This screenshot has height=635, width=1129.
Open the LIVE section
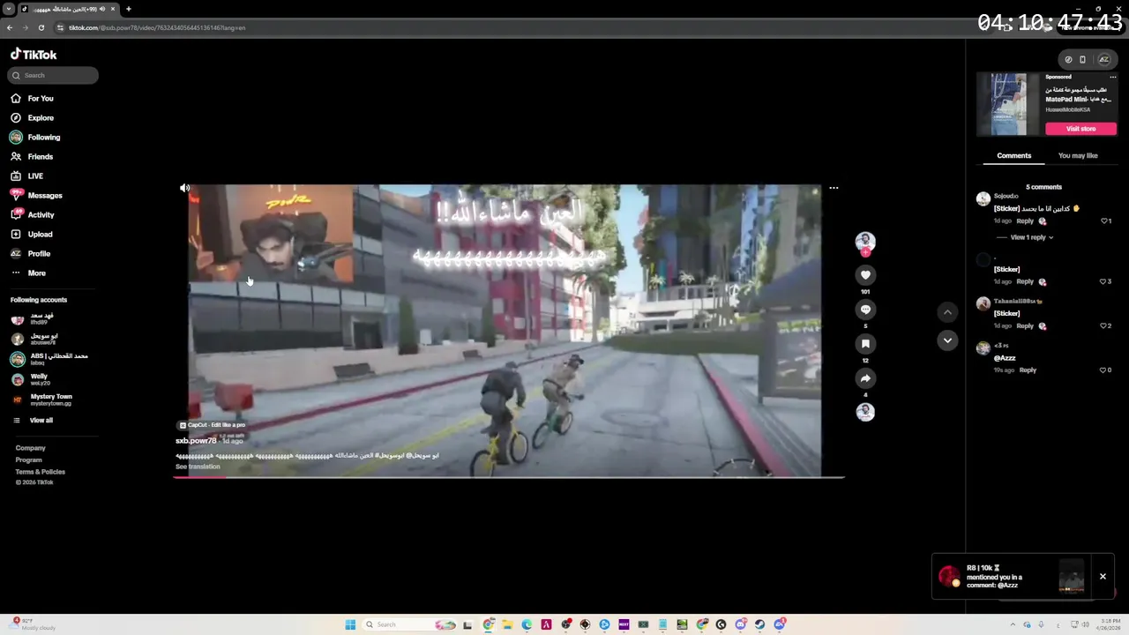point(27,176)
